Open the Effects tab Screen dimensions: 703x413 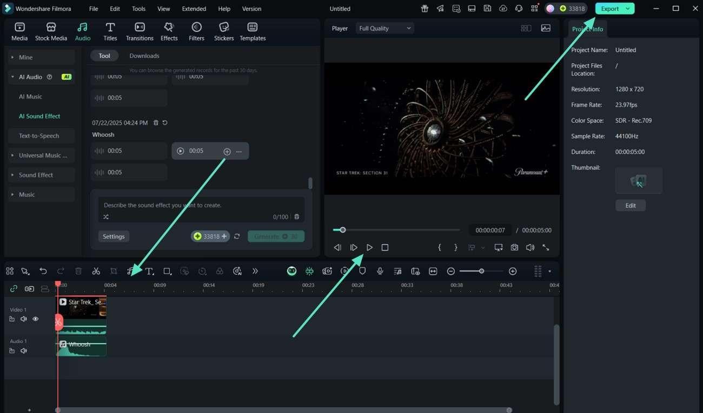tap(169, 31)
